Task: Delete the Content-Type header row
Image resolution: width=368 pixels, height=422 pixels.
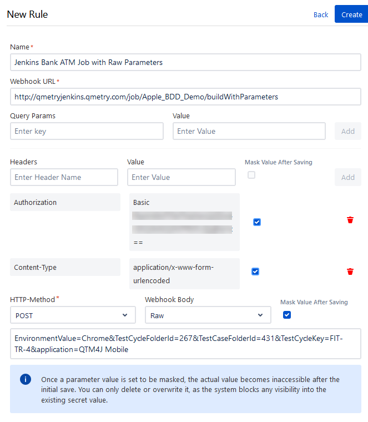Action: tap(350, 272)
